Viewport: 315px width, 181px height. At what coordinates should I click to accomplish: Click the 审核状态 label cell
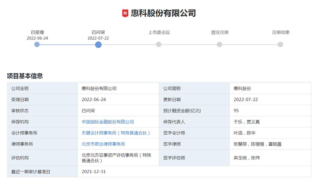coord(43,111)
